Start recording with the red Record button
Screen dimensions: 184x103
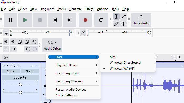(85, 20)
